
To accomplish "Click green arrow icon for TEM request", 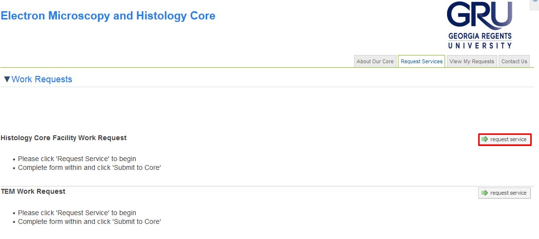I will (485, 193).
